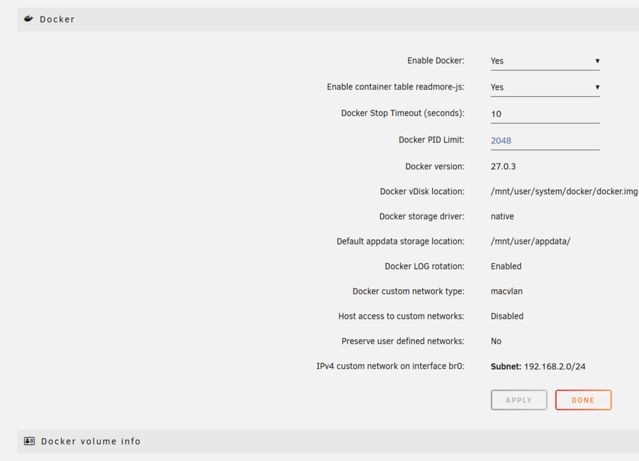Click the 'Disabled' host access value
The height and width of the screenshot is (461, 639).
[x=507, y=316]
